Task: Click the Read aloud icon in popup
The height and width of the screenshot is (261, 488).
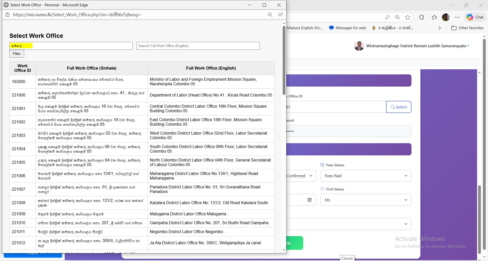Action: point(280,15)
